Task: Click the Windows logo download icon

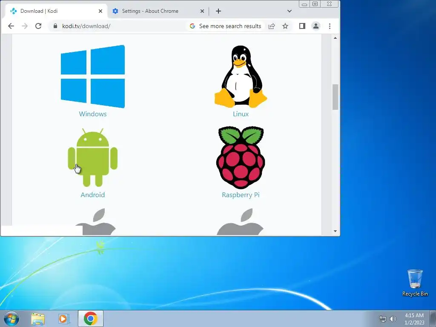Action: point(92,76)
